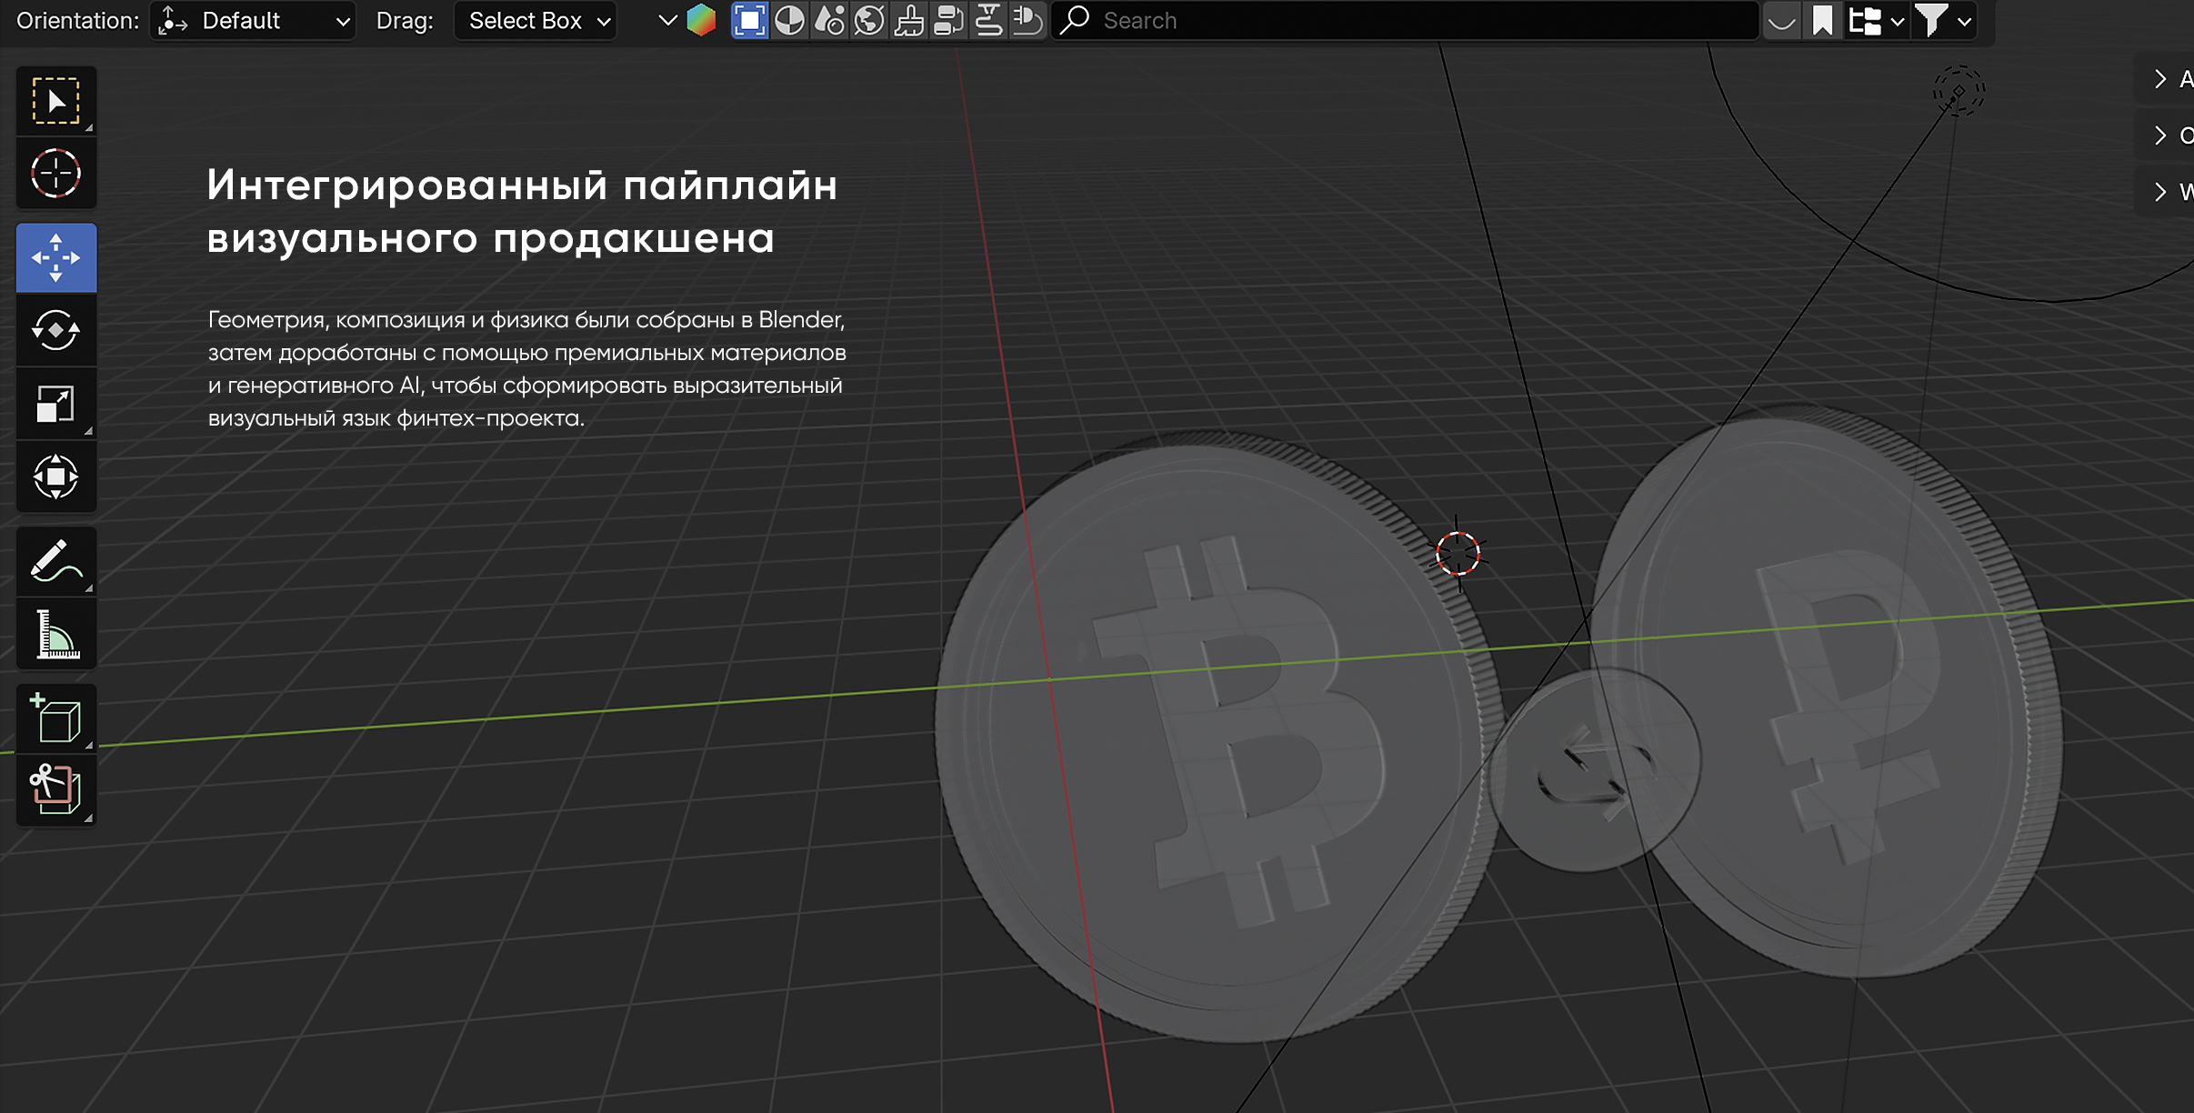The image size is (2194, 1113).
Task: Open the funnel filter dropdown
Action: click(1943, 20)
